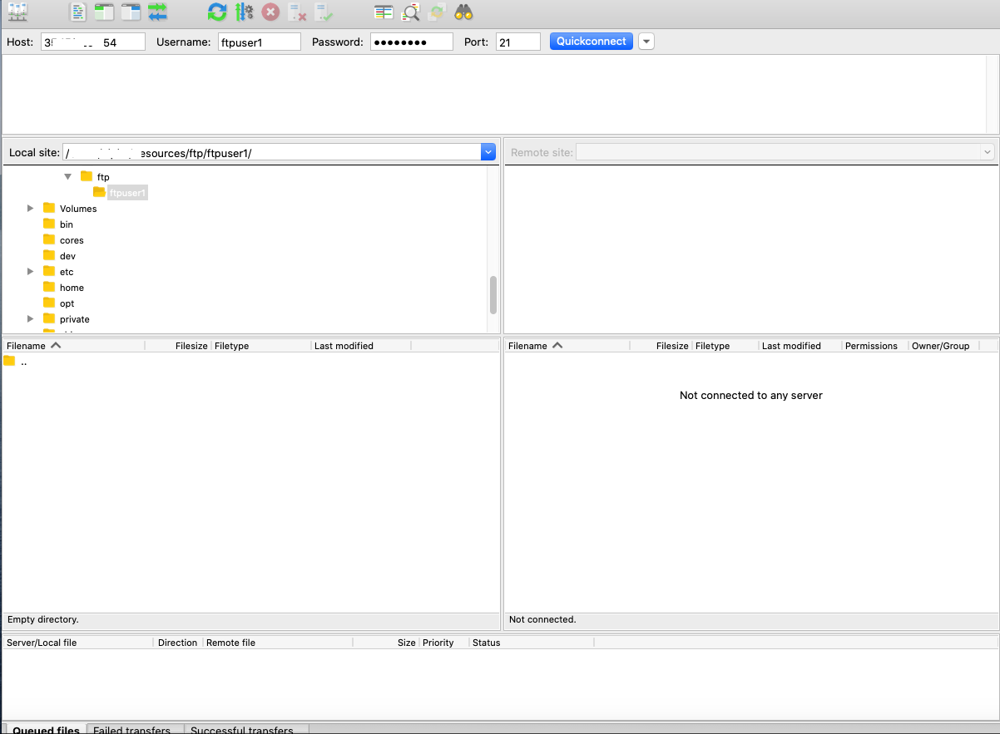Click the 'Not connected to any server' message
Image resolution: width=1000 pixels, height=734 pixels.
(x=751, y=396)
